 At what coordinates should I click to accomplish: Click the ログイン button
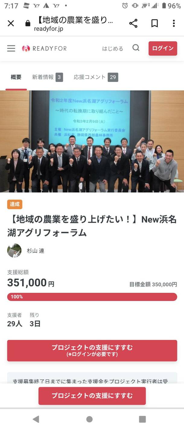coord(163,48)
